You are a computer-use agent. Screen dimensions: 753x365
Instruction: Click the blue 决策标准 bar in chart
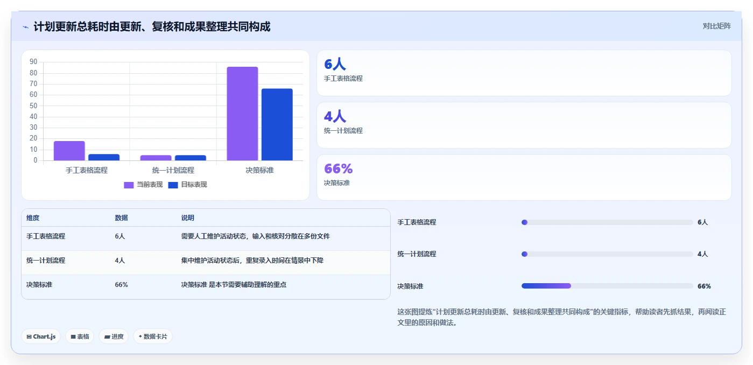tap(277, 124)
